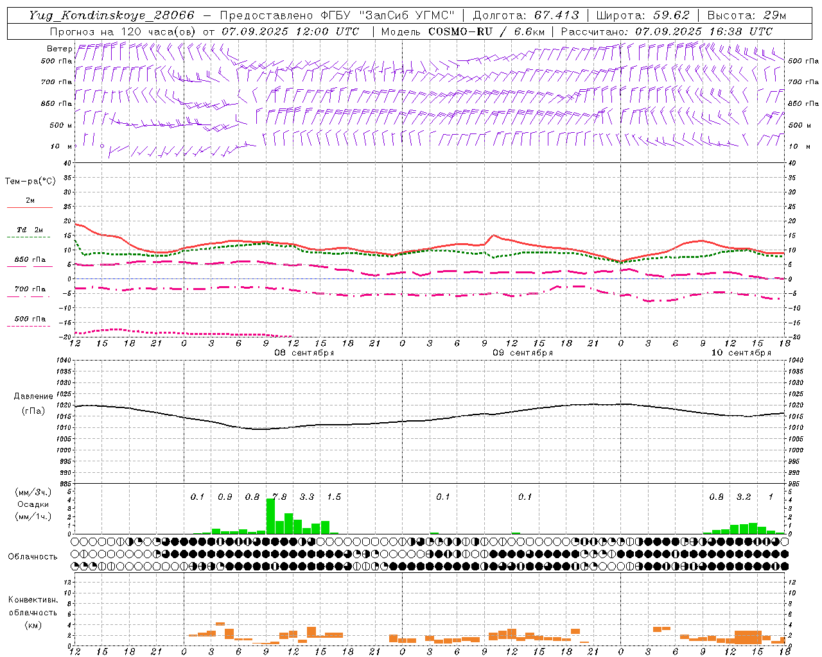Click the '500 м' wind level label on left
822x657 pixels.
coord(62,125)
